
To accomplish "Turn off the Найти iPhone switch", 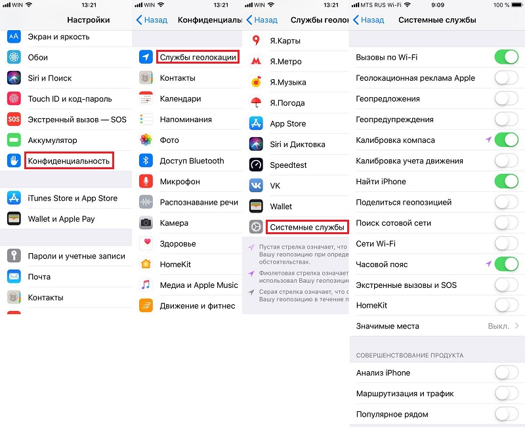I will pyautogui.click(x=506, y=182).
